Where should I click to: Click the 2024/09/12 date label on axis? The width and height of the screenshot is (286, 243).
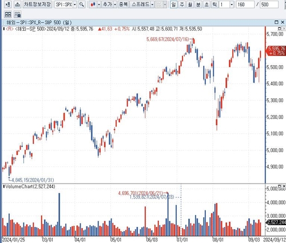[x=274, y=240]
